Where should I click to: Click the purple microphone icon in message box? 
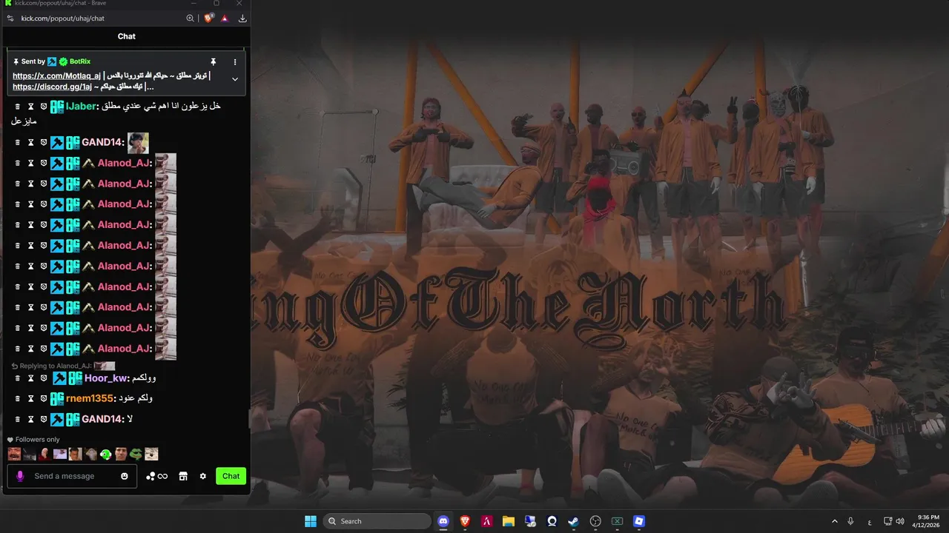[20, 476]
